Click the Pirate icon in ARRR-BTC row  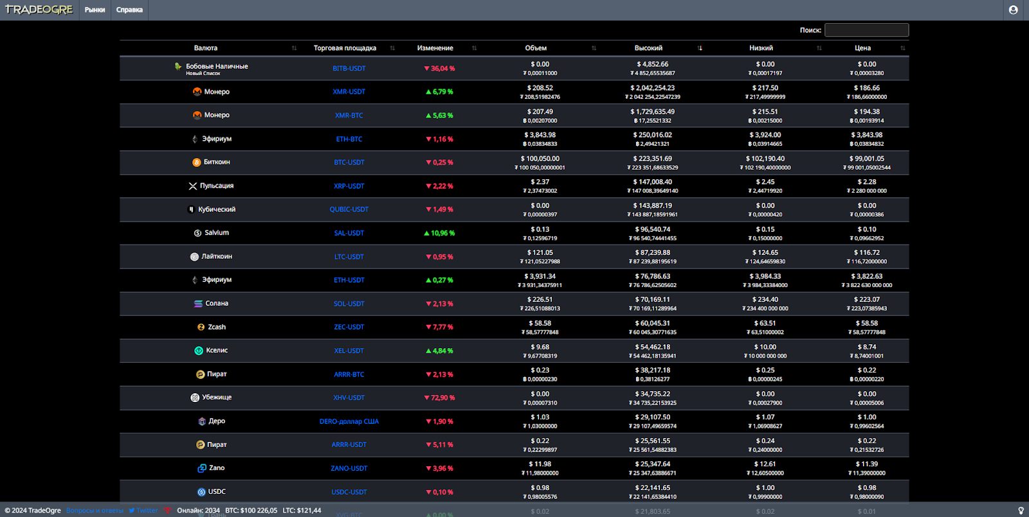pos(200,374)
